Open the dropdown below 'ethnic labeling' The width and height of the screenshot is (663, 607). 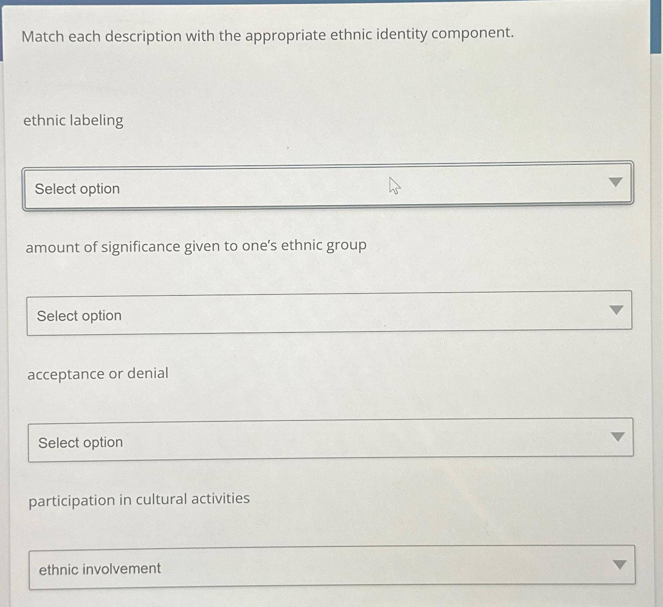(329, 188)
